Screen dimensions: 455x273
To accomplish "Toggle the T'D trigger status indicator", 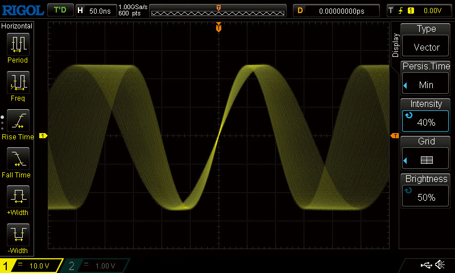I will pos(59,10).
